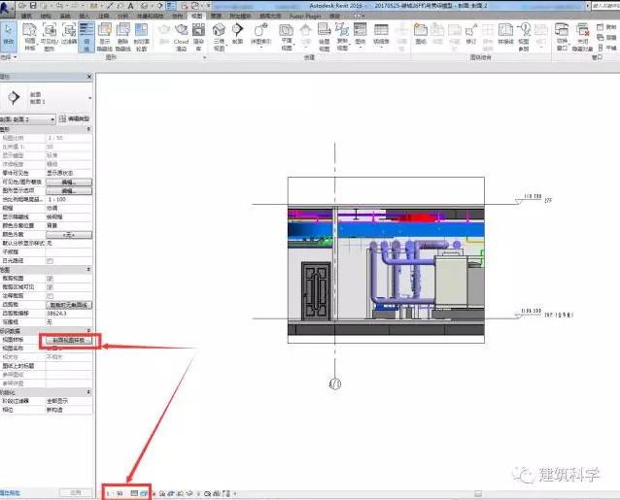The width and height of the screenshot is (620, 500).
Task: Click Drafting View tool
Action: 324,36
